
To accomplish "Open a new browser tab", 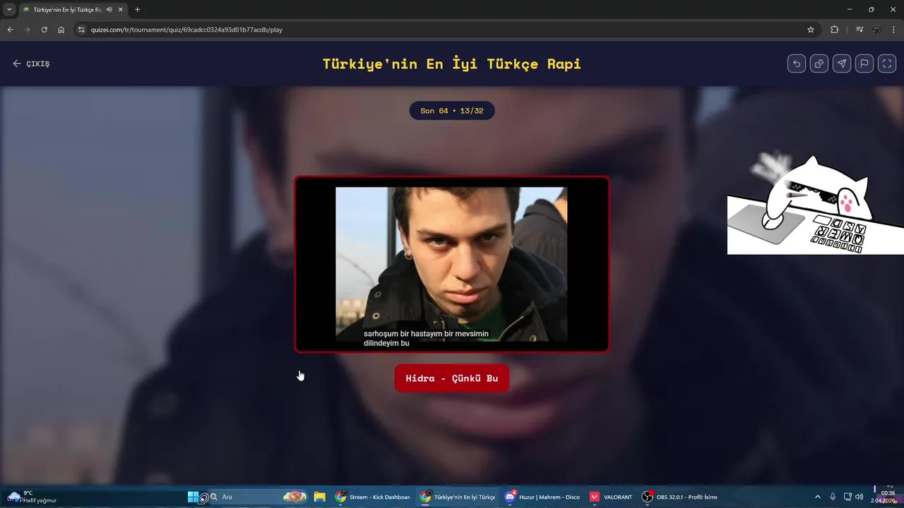I will pyautogui.click(x=137, y=10).
